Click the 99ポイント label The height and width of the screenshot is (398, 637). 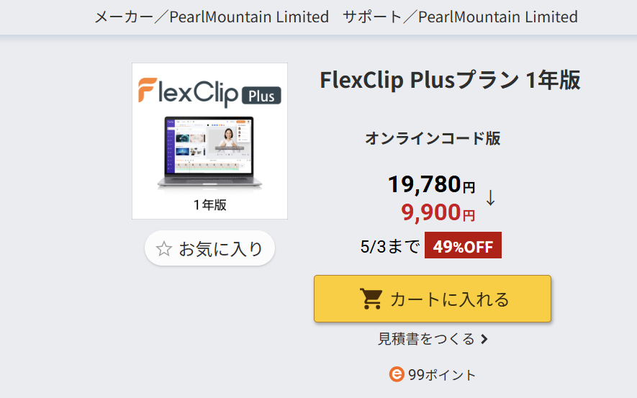pos(442,375)
